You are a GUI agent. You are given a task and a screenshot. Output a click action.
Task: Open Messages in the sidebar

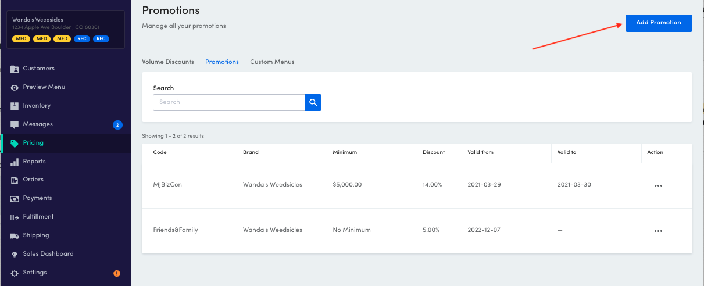[38, 124]
